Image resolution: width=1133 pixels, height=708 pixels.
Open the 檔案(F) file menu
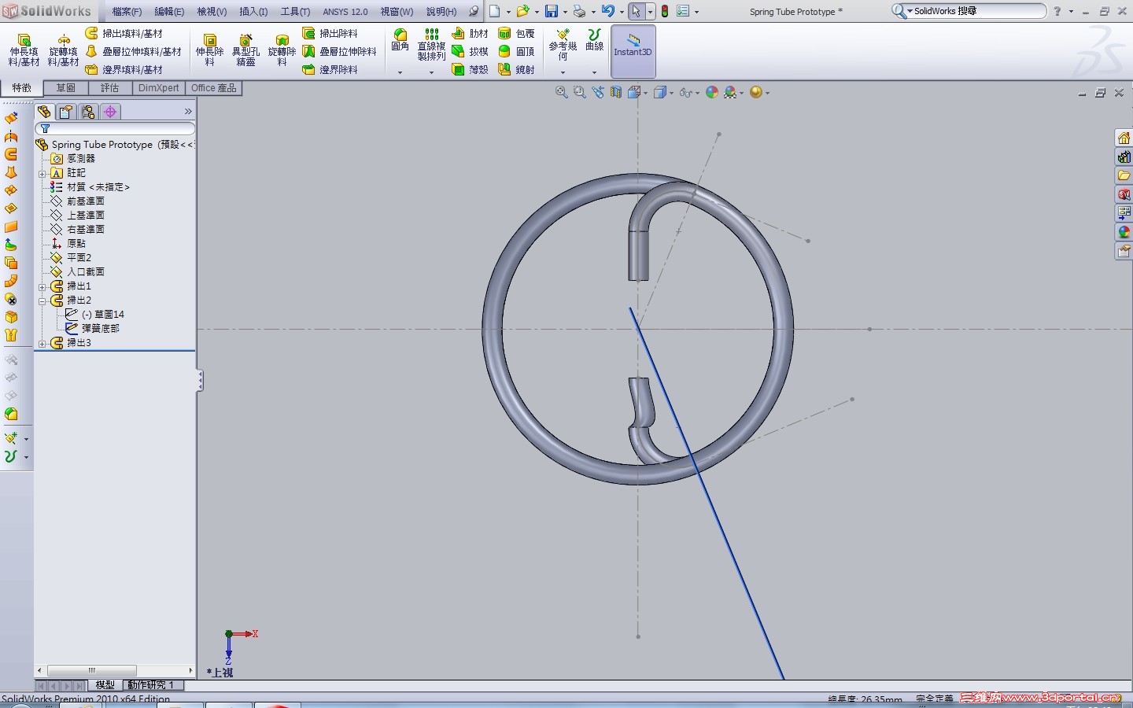point(127,12)
